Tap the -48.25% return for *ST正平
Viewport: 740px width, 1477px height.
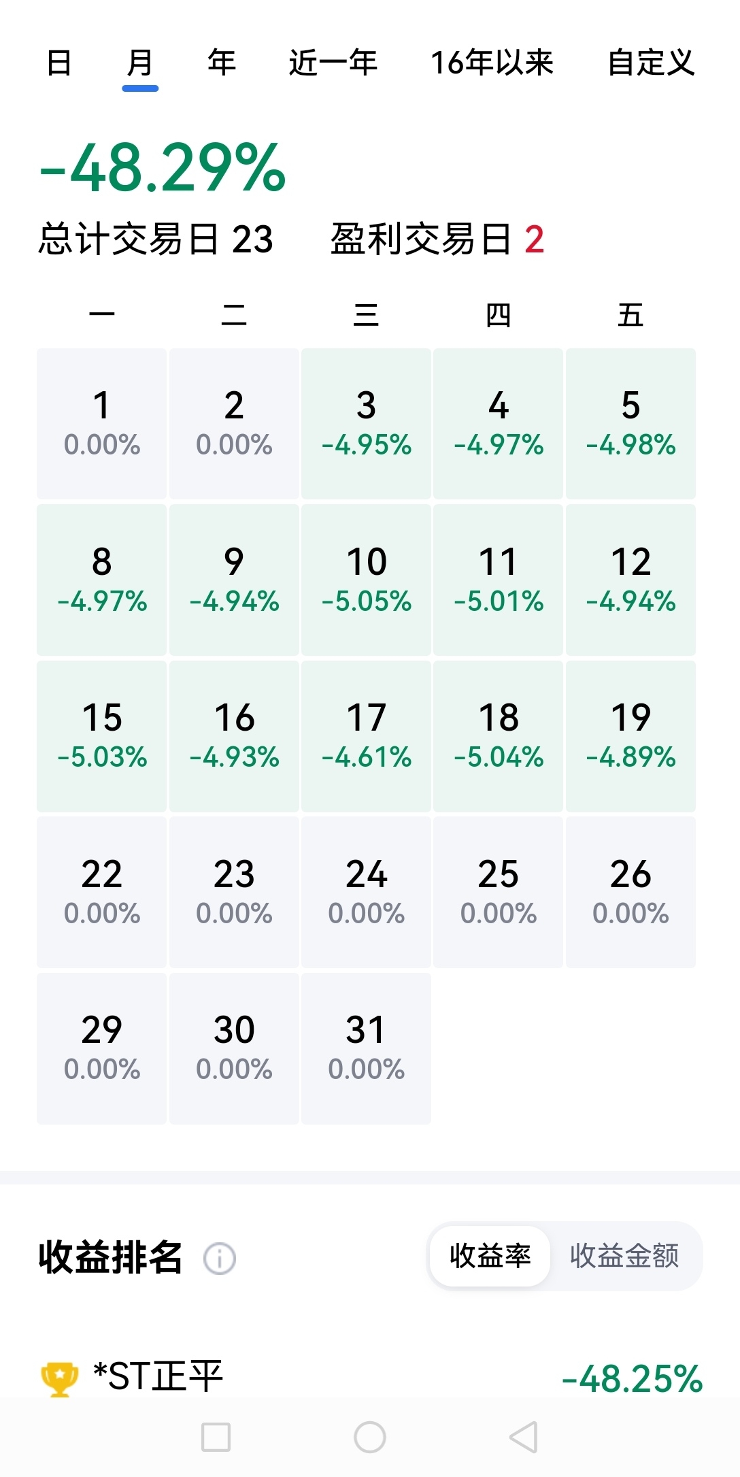pos(632,1379)
